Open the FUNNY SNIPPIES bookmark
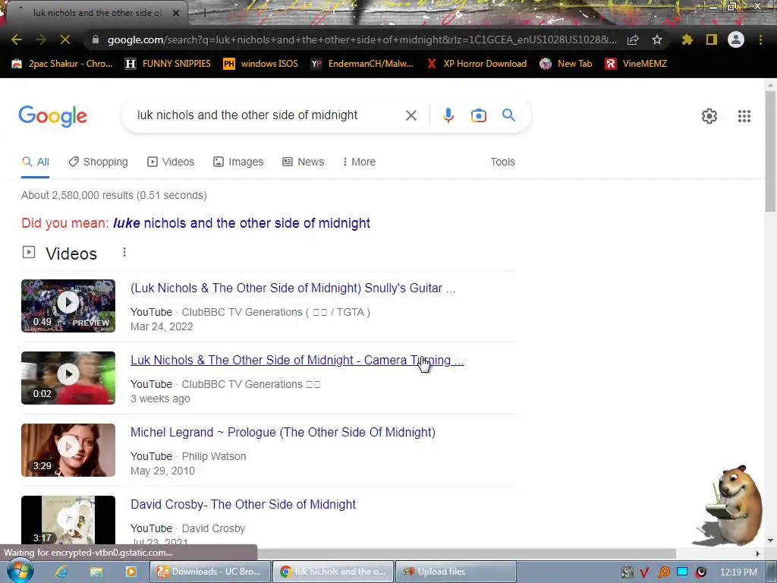Image resolution: width=777 pixels, height=583 pixels. 168,64
